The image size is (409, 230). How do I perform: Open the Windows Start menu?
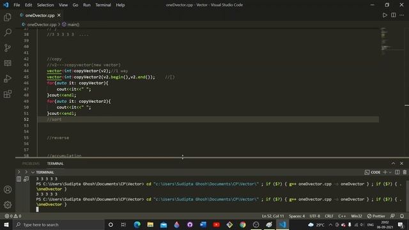point(6,224)
